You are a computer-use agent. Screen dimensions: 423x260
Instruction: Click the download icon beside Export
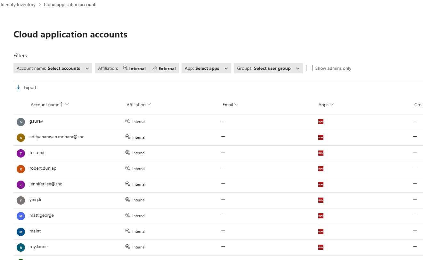pos(18,87)
